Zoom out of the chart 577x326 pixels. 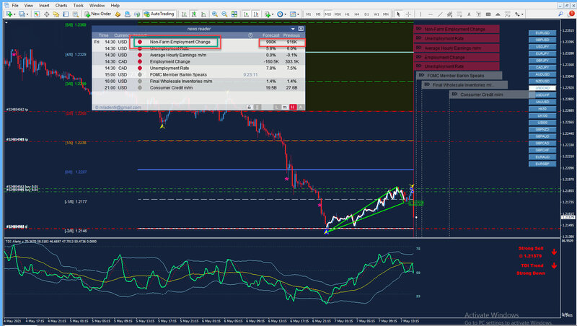coord(224,14)
